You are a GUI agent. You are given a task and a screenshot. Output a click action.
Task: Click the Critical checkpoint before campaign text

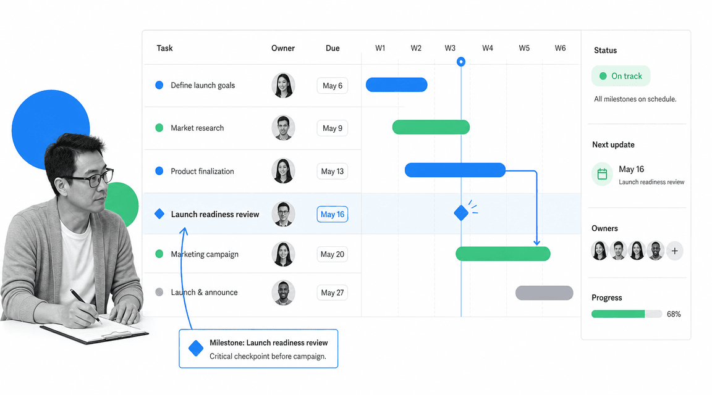click(268, 357)
